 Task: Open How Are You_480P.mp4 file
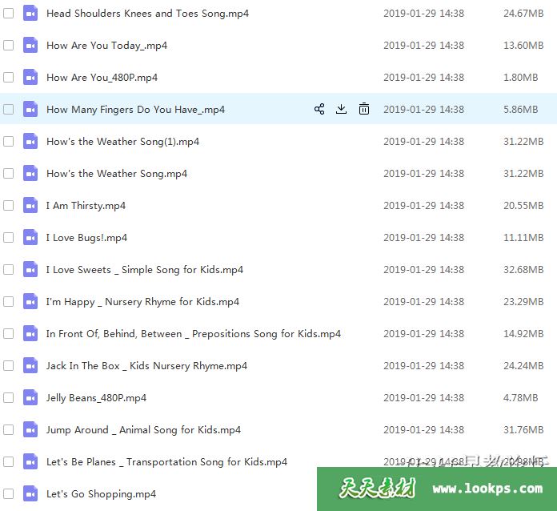[x=102, y=78]
